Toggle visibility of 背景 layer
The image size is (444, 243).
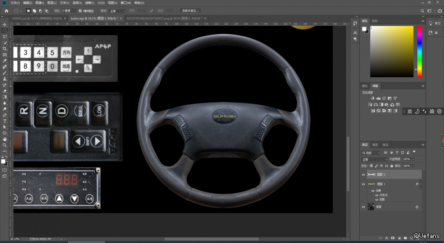point(363,207)
